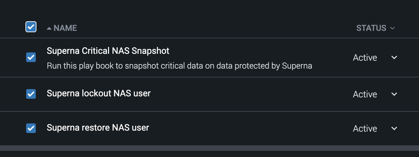Image resolution: width=419 pixels, height=157 pixels.
Task: Sort by the NAME column header
Action: 65,28
